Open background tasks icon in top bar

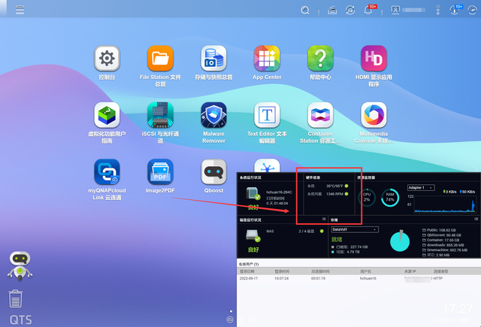[x=332, y=10]
